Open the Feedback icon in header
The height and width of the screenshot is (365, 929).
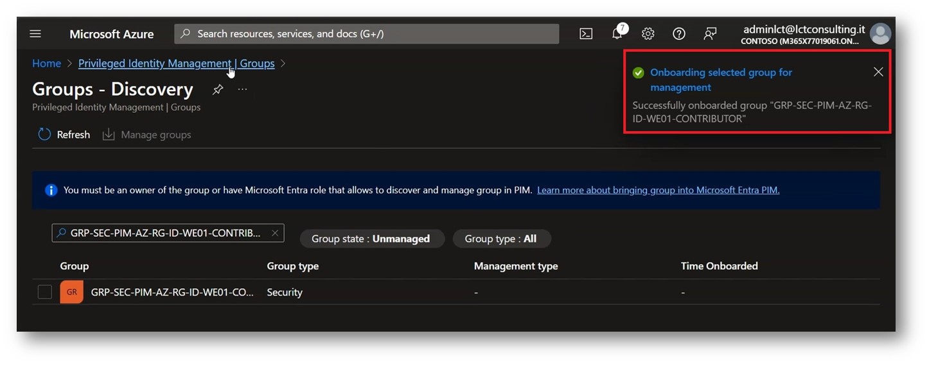pos(710,34)
